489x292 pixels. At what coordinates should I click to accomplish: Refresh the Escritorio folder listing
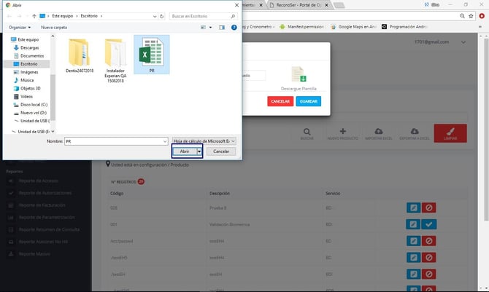[x=162, y=15]
